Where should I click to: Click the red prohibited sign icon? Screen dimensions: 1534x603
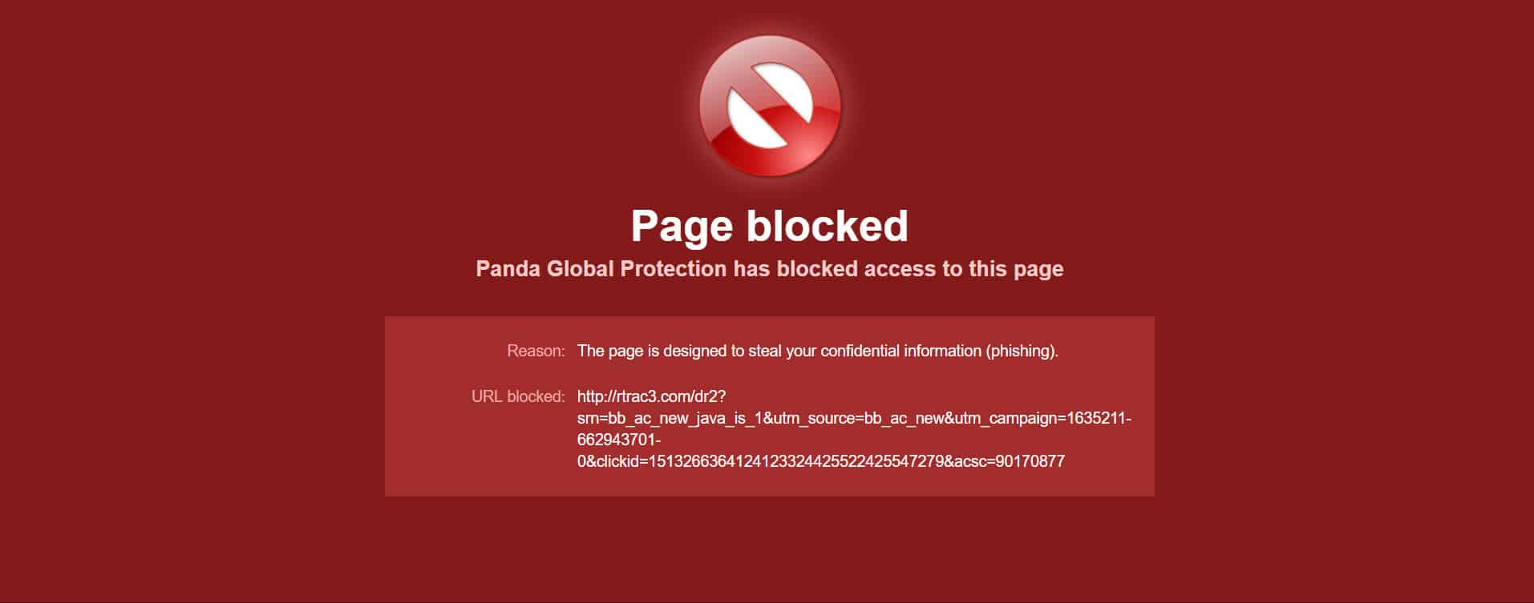pos(770,106)
